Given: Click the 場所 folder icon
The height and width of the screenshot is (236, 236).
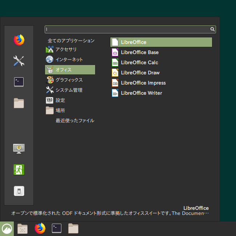Looking at the screenshot, I should tap(50, 110).
